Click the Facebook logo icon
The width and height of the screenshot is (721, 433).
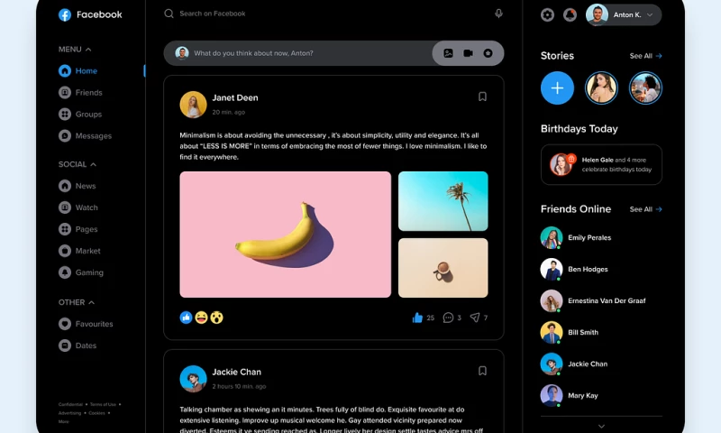65,14
